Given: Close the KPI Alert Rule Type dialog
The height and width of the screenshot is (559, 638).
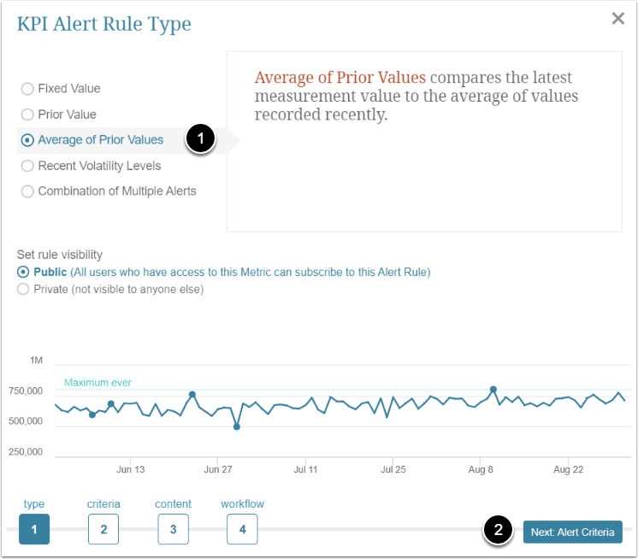Looking at the screenshot, I should click(617, 19).
